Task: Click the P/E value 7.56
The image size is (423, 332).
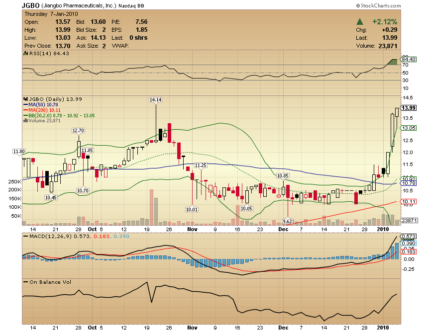Action: point(141,22)
